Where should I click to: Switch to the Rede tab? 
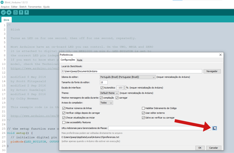pos(79,60)
